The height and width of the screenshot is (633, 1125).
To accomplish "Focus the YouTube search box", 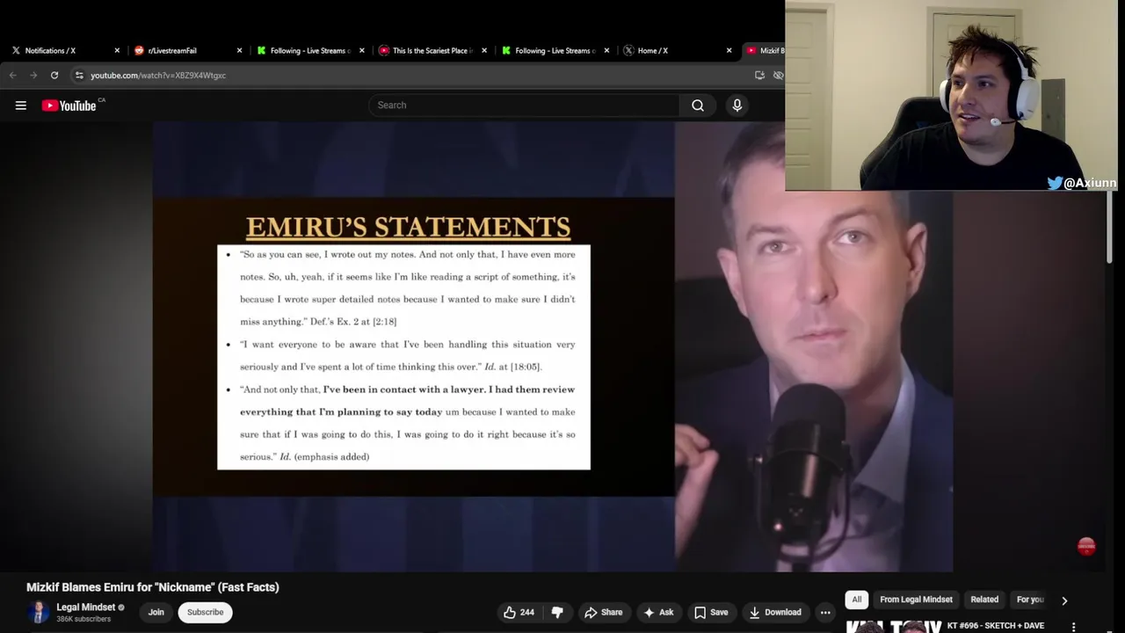I will (x=524, y=105).
